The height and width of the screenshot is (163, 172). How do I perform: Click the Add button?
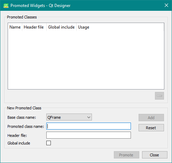point(151,118)
